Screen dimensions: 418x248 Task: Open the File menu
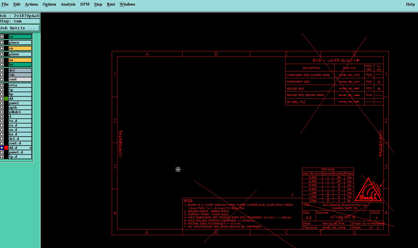click(x=5, y=4)
